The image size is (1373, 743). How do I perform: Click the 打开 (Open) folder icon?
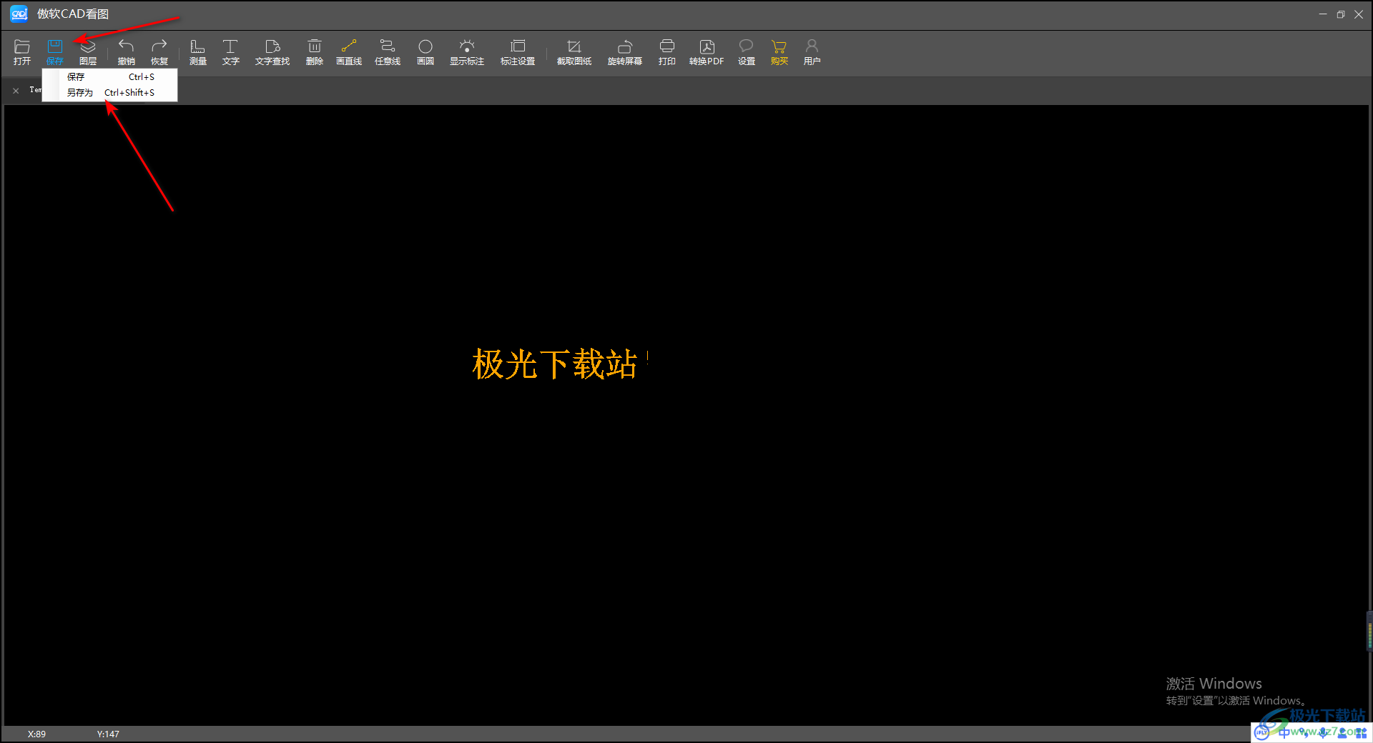(x=21, y=51)
